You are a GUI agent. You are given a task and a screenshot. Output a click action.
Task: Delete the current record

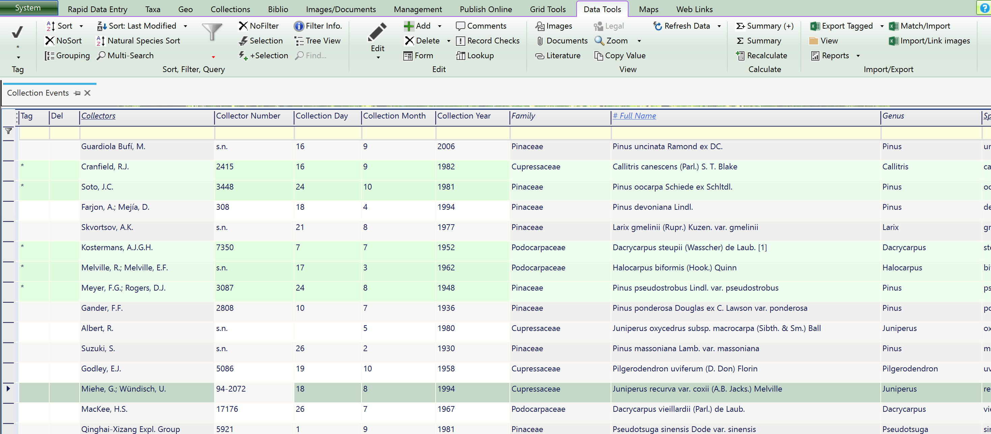(422, 41)
